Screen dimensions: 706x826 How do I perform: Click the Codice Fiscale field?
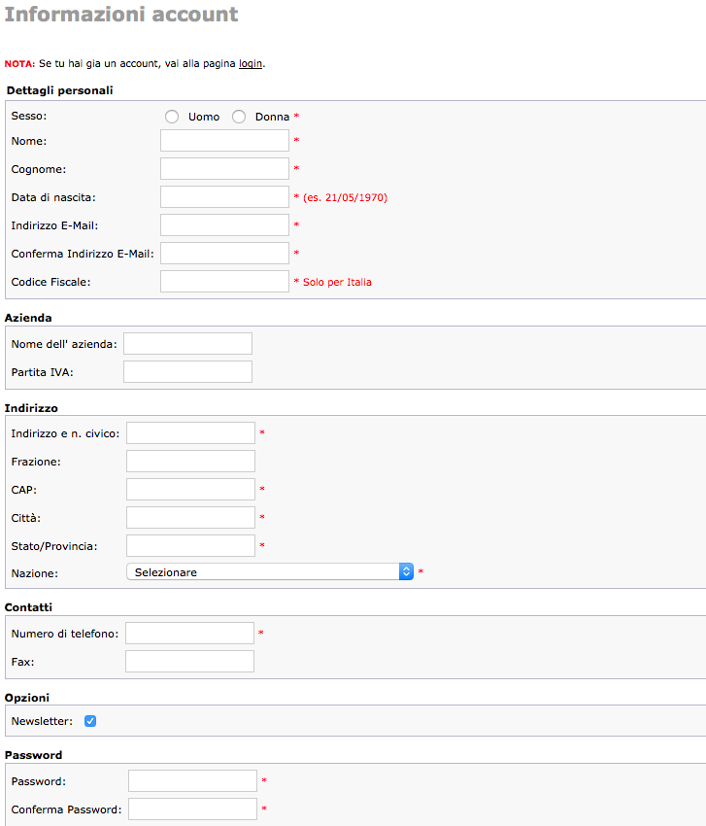click(x=224, y=281)
